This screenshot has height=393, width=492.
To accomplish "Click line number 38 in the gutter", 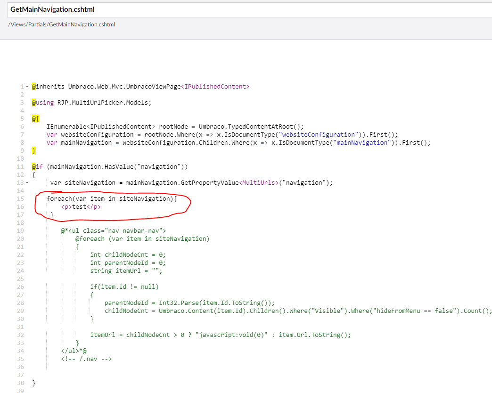I will pos(21,383).
